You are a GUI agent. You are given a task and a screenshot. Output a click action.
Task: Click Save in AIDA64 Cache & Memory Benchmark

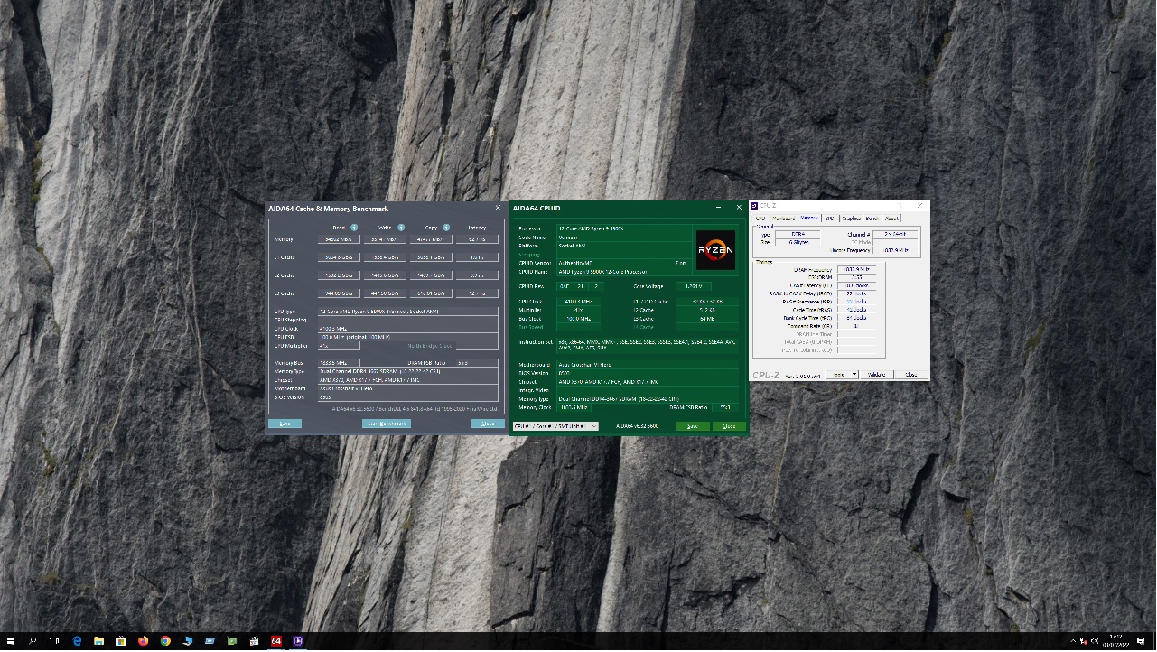coord(285,424)
